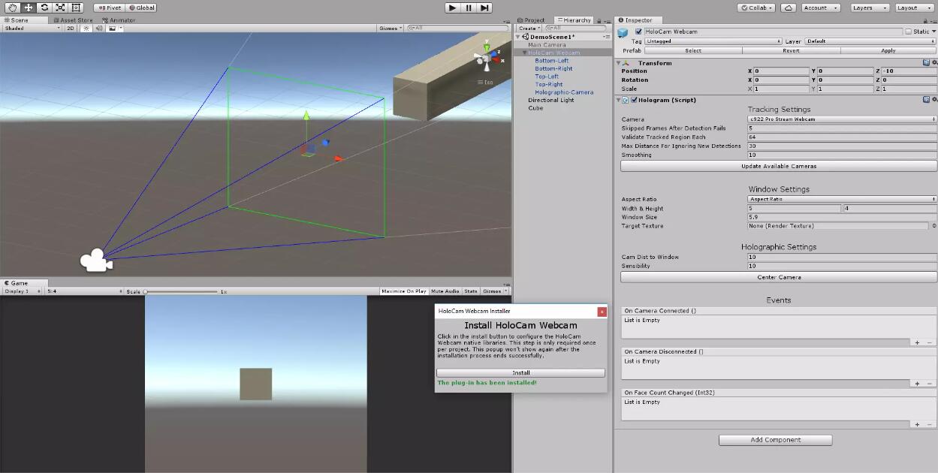938x473 pixels.
Task: Click the prefab Apply button
Action: pos(888,50)
